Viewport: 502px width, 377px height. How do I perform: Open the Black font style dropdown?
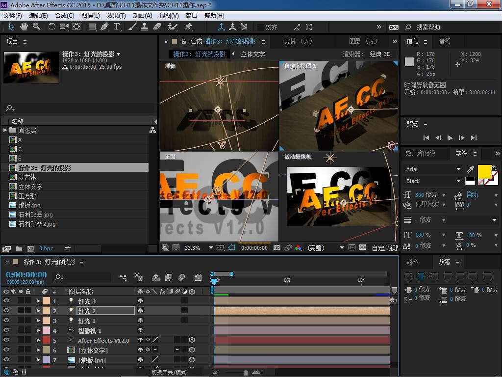[433, 181]
